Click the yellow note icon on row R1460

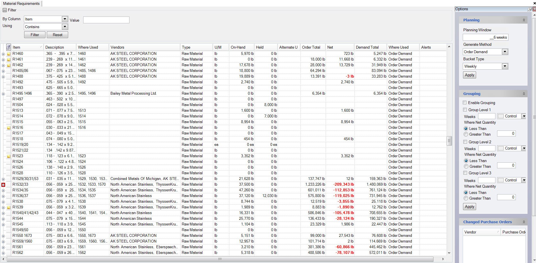click(x=9, y=54)
